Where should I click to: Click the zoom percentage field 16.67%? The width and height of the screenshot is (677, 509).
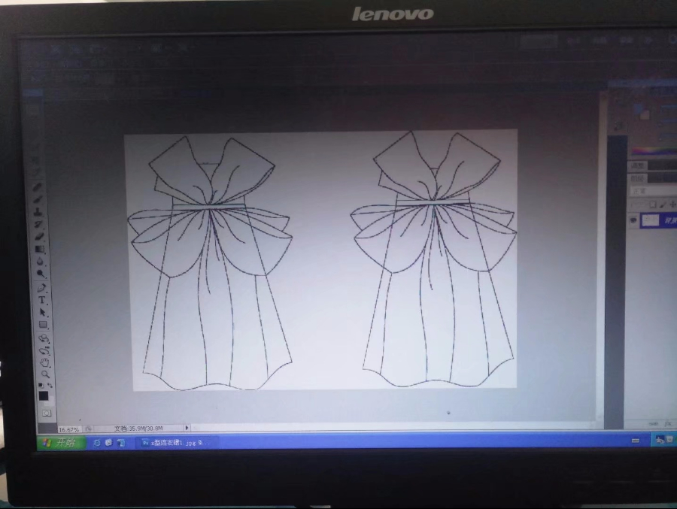pyautogui.click(x=69, y=429)
